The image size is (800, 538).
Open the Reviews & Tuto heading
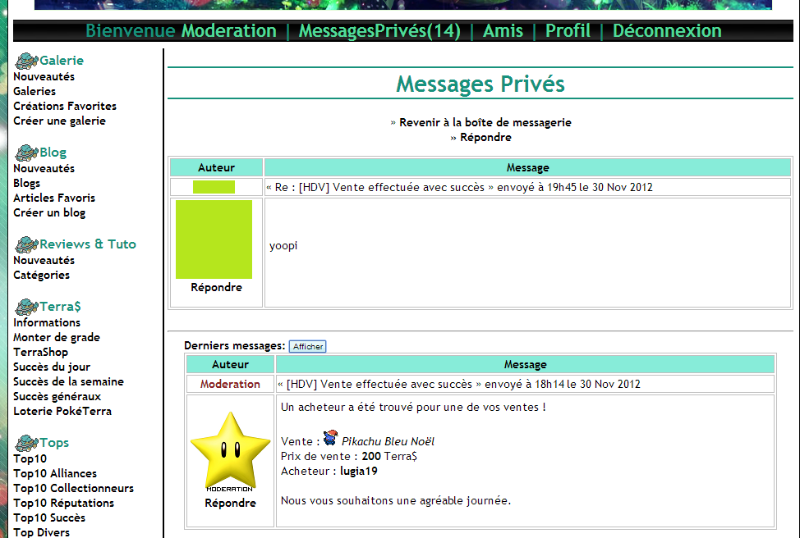click(x=88, y=244)
